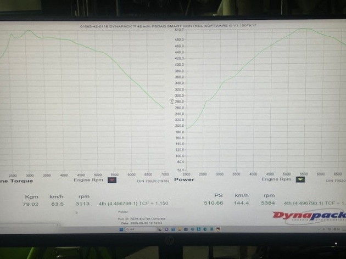Click the peak of the torque curve
Image resolution: width=346 pixels, height=259 pixels.
pyautogui.click(x=29, y=31)
